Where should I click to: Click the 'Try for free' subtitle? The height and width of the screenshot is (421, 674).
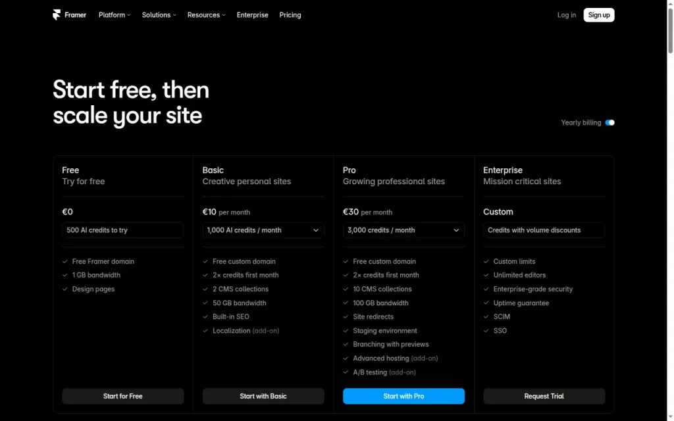[84, 182]
